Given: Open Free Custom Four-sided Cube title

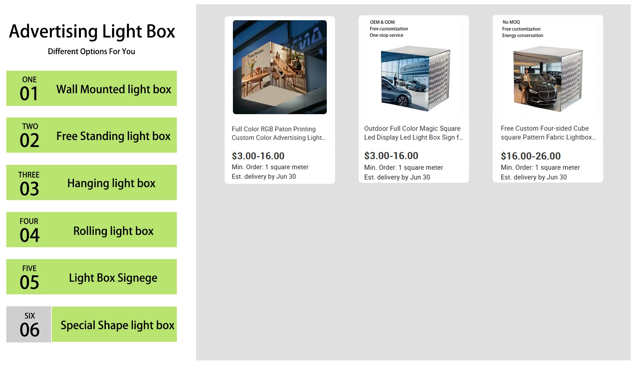Looking at the screenshot, I should pos(548,133).
